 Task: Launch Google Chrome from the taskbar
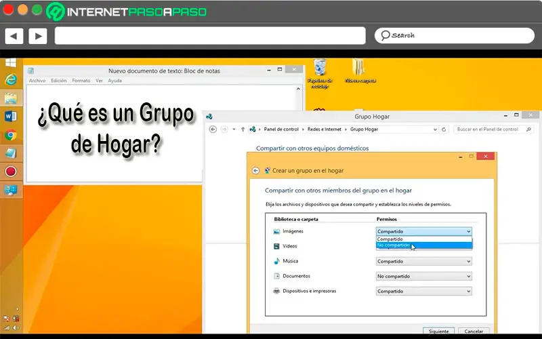(11, 135)
